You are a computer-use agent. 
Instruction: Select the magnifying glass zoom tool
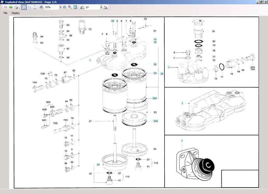(70, 7)
